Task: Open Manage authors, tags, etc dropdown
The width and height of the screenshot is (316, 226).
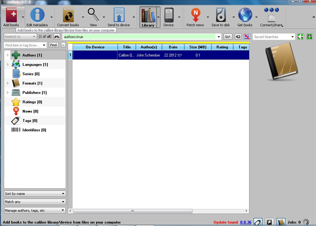Action: pyautogui.click(x=35, y=211)
